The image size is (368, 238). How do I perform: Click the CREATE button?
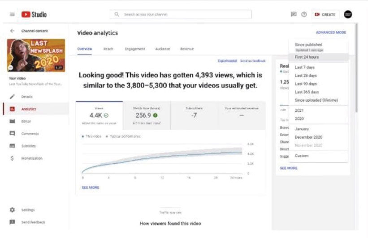click(x=325, y=14)
